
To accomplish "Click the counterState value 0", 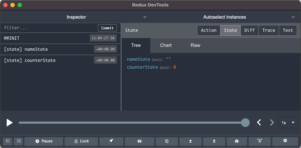I will (175, 67).
